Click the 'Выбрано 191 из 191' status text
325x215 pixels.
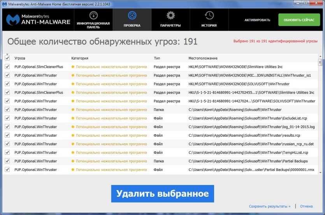[x=275, y=41]
